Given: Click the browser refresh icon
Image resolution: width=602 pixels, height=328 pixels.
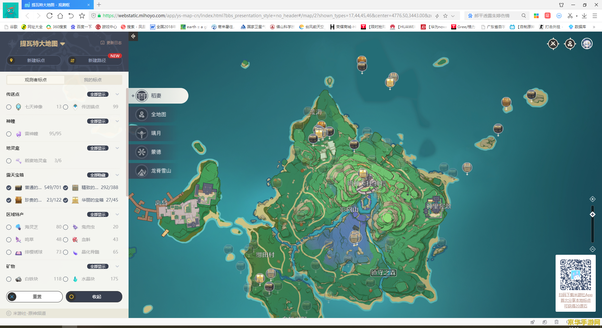Looking at the screenshot, I should 50,16.
